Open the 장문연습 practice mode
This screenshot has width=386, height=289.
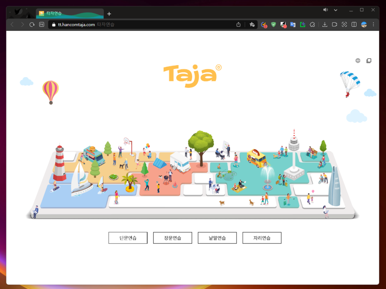173,238
